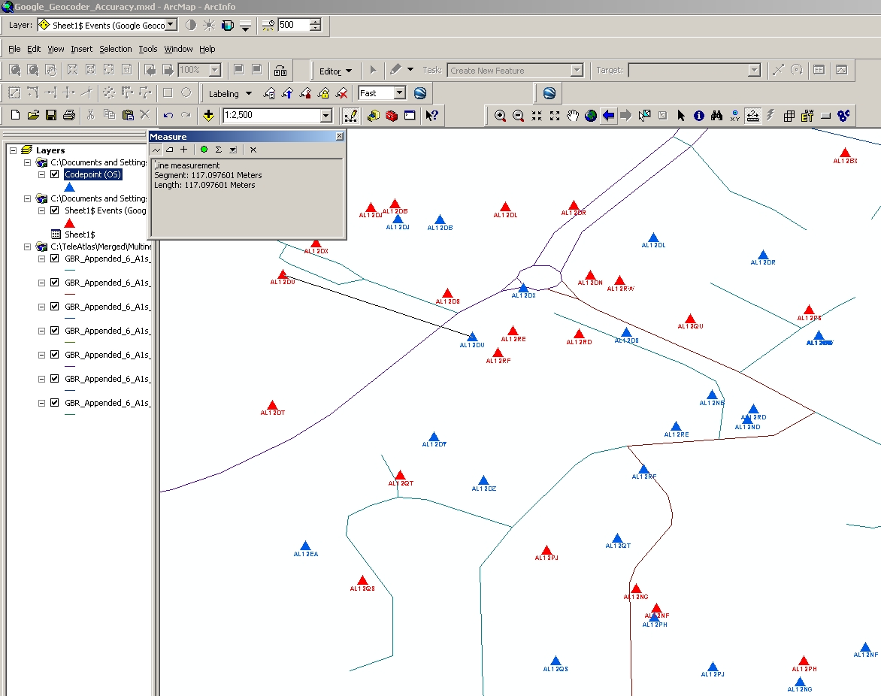Open the File menu

coord(14,49)
